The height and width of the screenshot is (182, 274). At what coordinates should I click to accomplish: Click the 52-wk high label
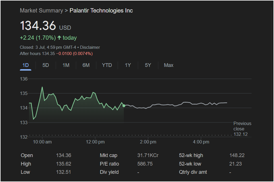[191, 155]
